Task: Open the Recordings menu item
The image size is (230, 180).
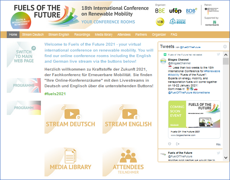Action: 82,34
